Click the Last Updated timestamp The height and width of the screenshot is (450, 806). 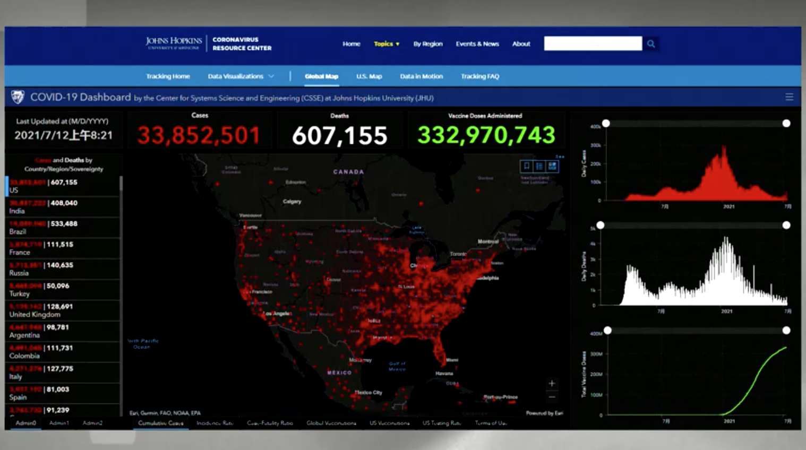click(x=63, y=135)
